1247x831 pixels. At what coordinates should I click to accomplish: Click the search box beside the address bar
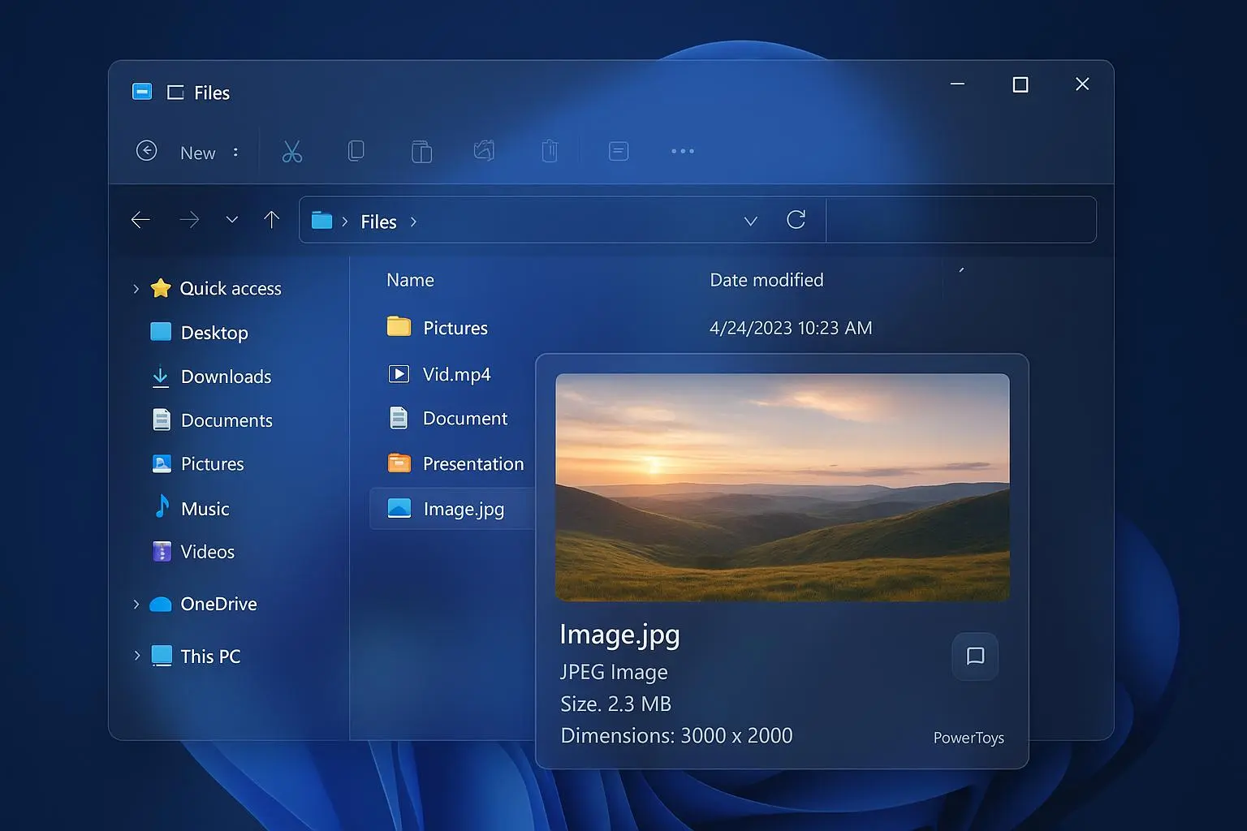(960, 220)
